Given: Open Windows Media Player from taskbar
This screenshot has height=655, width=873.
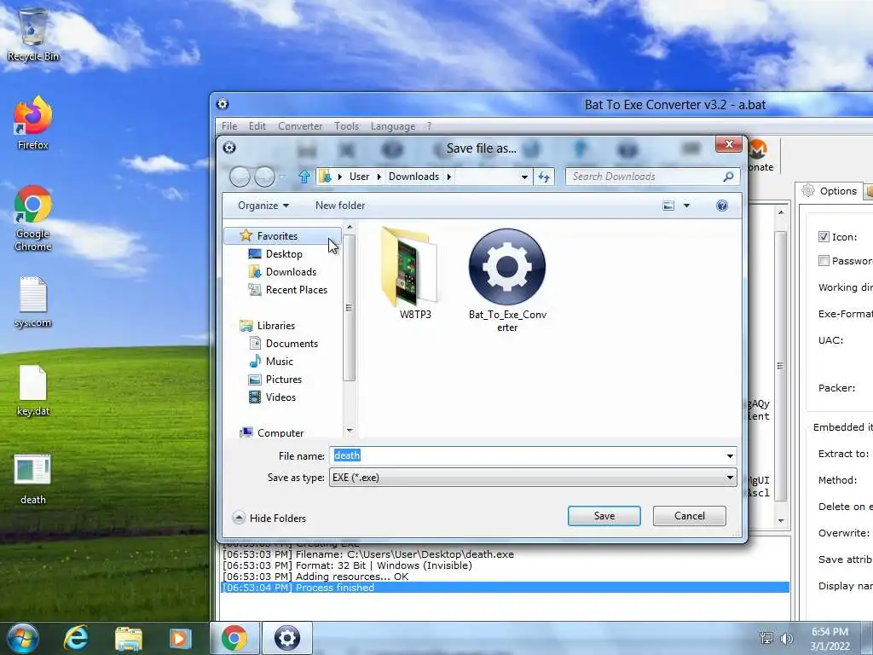Looking at the screenshot, I should 181,638.
